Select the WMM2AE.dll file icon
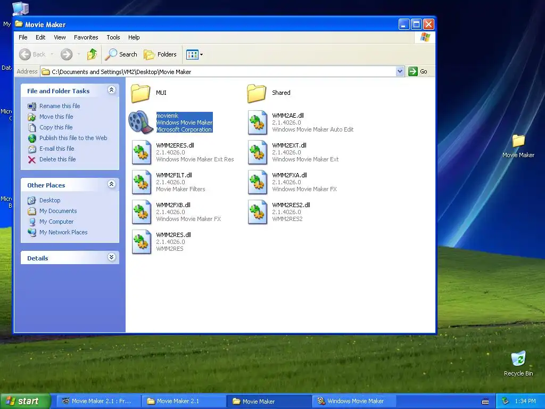 (x=257, y=122)
